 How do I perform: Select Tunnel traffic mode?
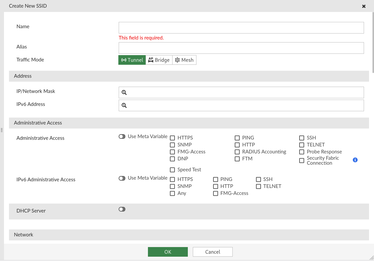(x=132, y=60)
